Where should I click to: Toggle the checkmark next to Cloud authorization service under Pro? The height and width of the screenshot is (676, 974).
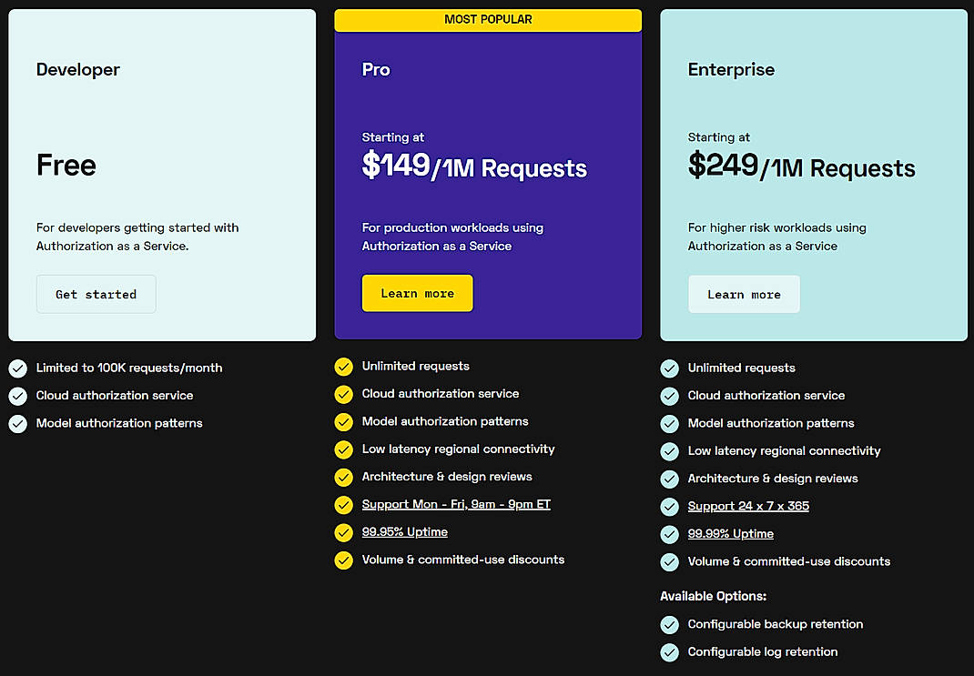point(343,394)
